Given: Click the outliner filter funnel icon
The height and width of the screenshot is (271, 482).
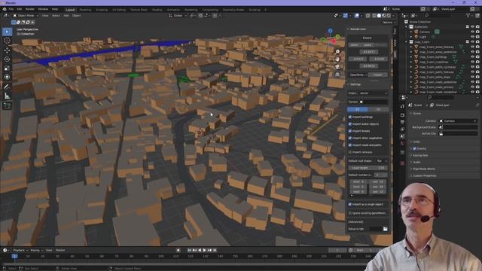Looking at the screenshot, I should point(468,15).
